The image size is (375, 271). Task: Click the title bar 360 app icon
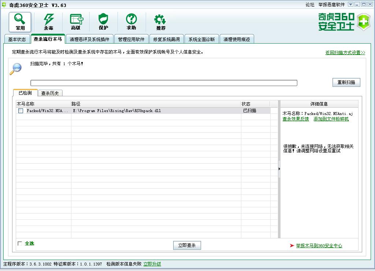4,4
